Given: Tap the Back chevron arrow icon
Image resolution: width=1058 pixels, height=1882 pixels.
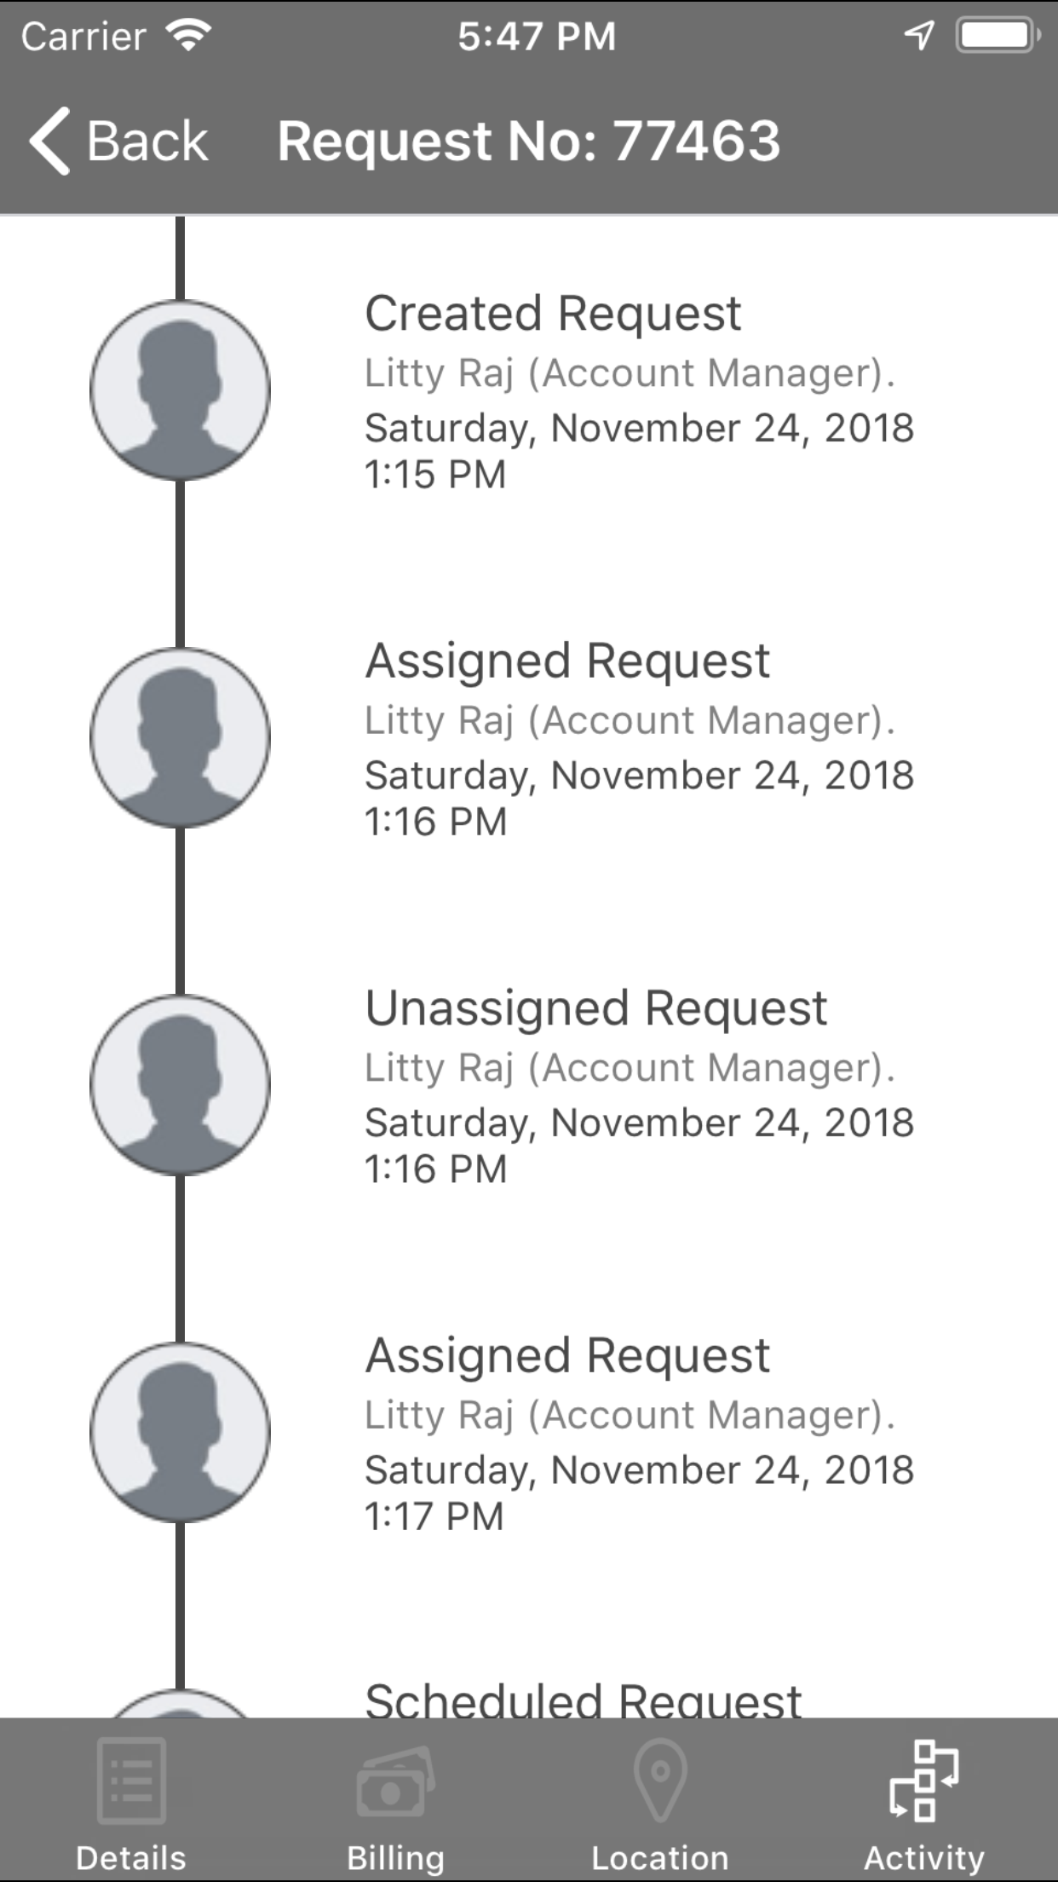Looking at the screenshot, I should [x=49, y=141].
